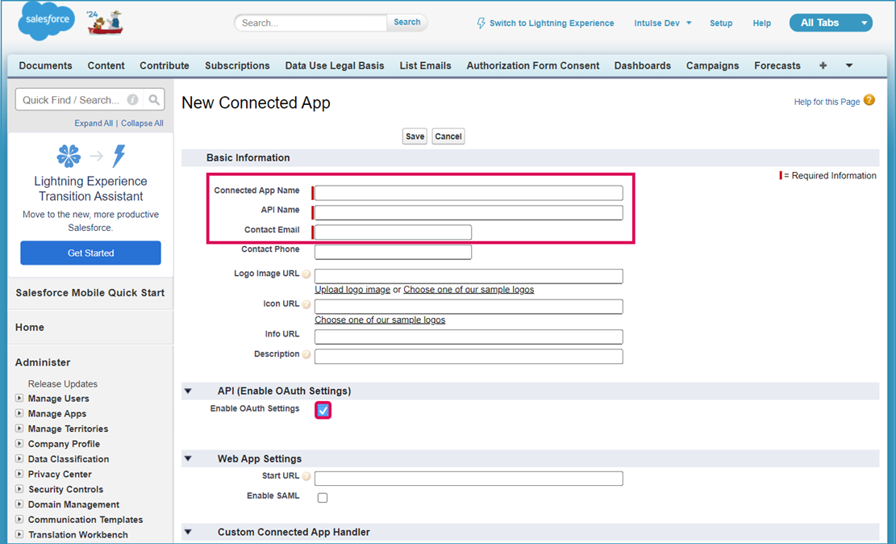Click sample logos link under Logo Image URL
This screenshot has width=896, height=544.
[x=469, y=290]
